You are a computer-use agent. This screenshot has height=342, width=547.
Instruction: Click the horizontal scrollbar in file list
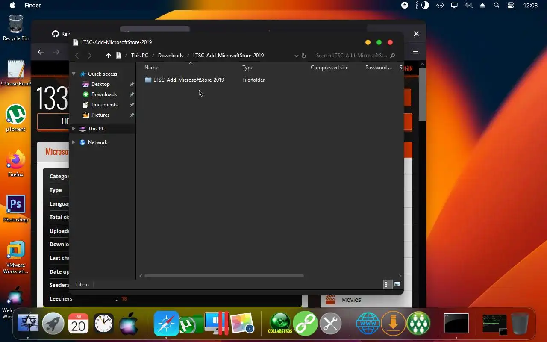click(224, 276)
